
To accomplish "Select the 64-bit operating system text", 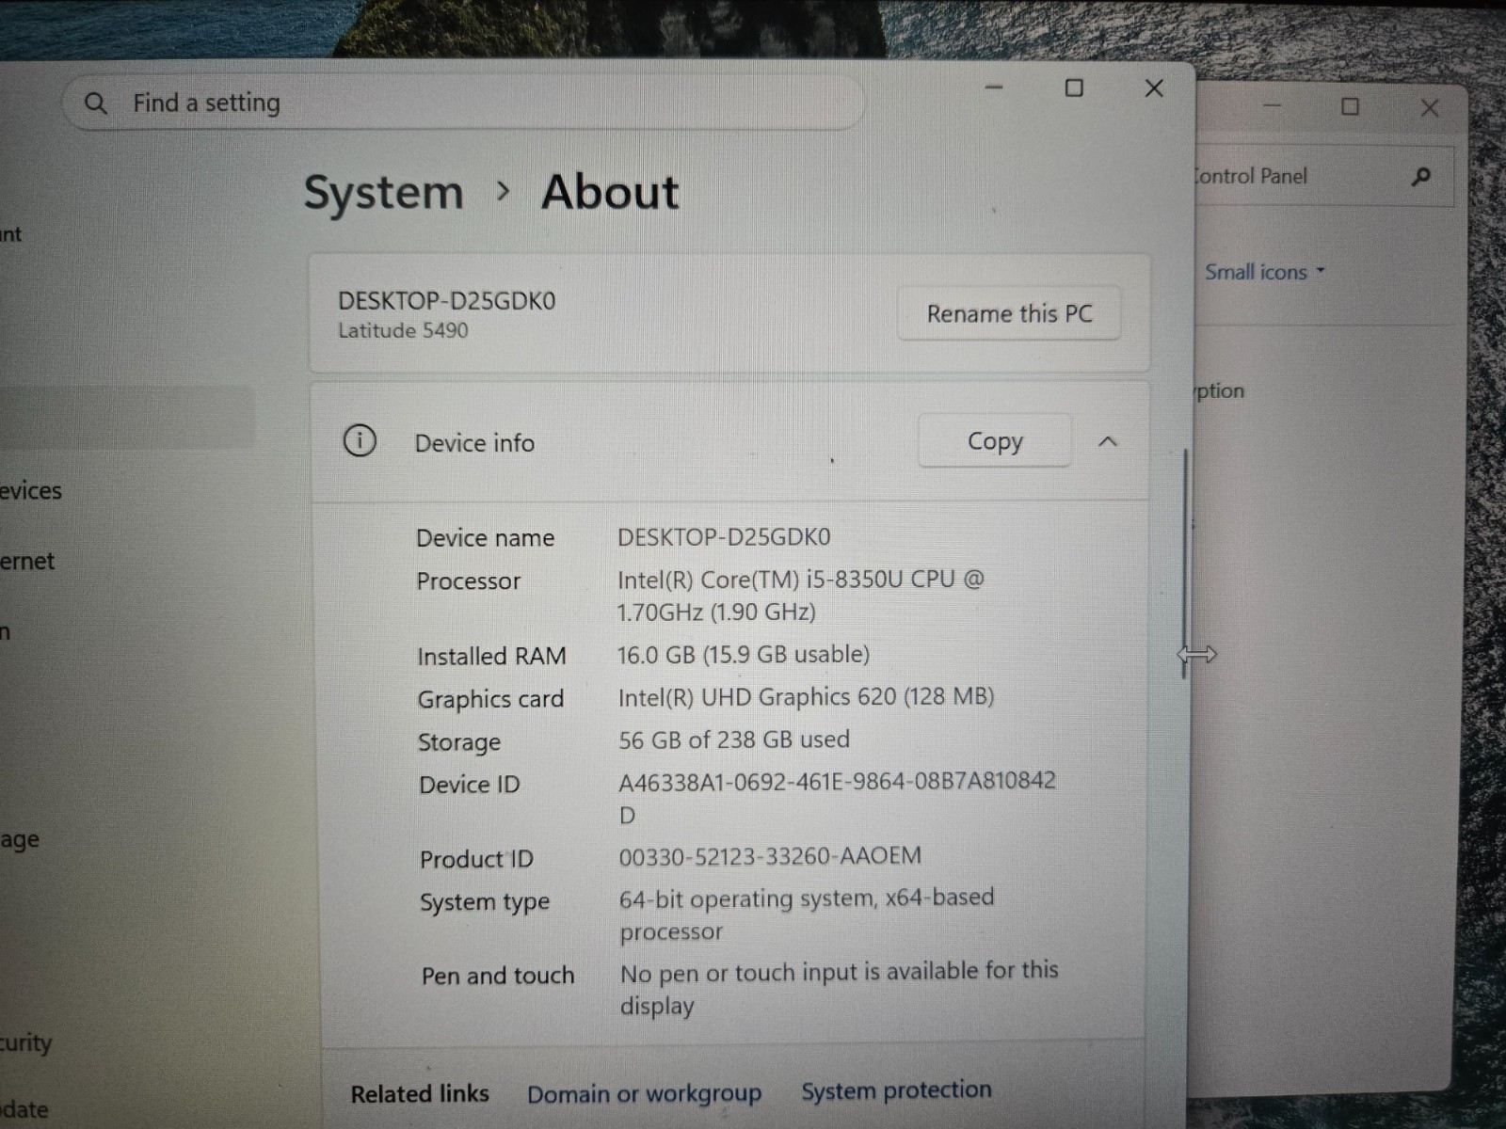I will (x=807, y=914).
